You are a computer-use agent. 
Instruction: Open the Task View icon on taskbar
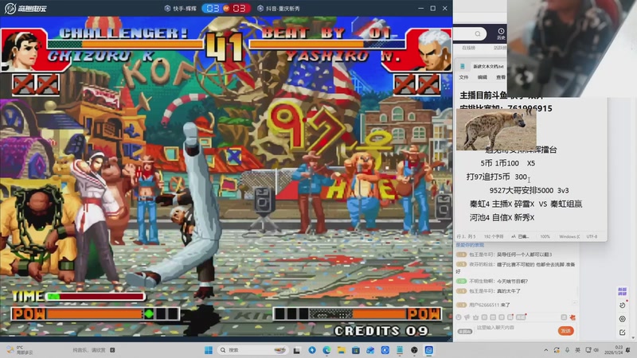coord(297,350)
